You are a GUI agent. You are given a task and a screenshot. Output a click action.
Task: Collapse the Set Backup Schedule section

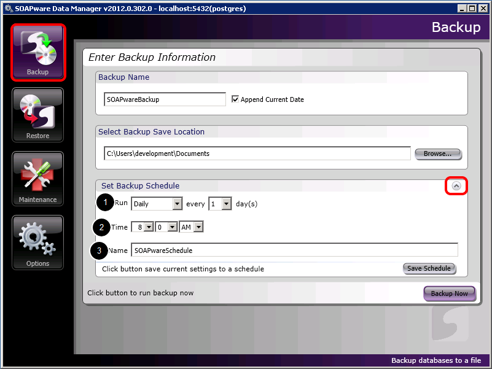(x=456, y=186)
